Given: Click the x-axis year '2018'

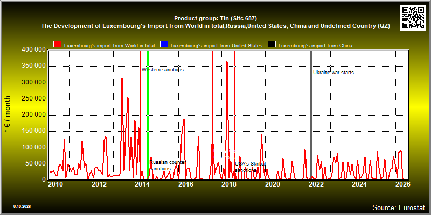Looking at the screenshot, I should pos(229,184).
